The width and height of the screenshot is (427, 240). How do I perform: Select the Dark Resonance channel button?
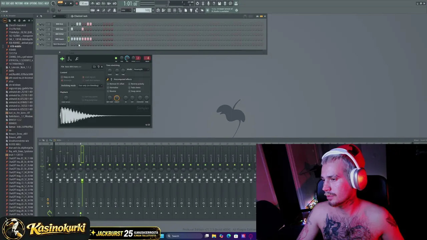59,44
